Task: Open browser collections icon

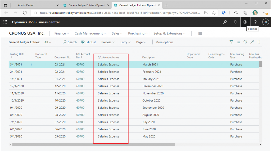Action: (x=245, y=13)
